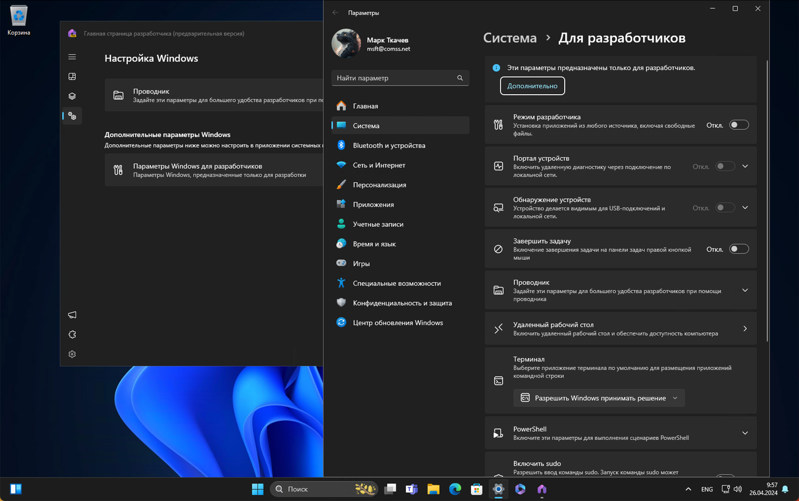This screenshot has width=799, height=501.
Task: Click the network icon in system tray
Action: click(x=725, y=489)
